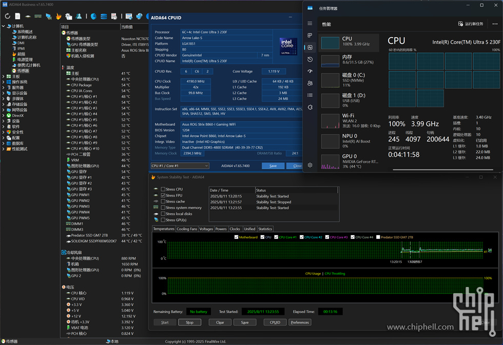Select Performance page icon in Task Manager sidebar
The image size is (503, 345).
pyautogui.click(x=310, y=47)
